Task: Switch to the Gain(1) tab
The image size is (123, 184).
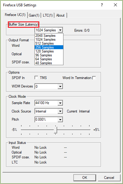Action: coord(34,15)
